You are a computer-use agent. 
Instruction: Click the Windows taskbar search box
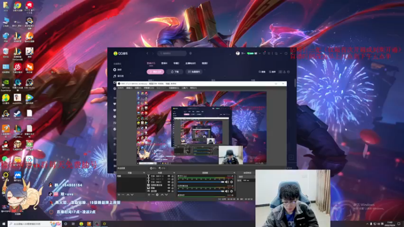coord(34,224)
